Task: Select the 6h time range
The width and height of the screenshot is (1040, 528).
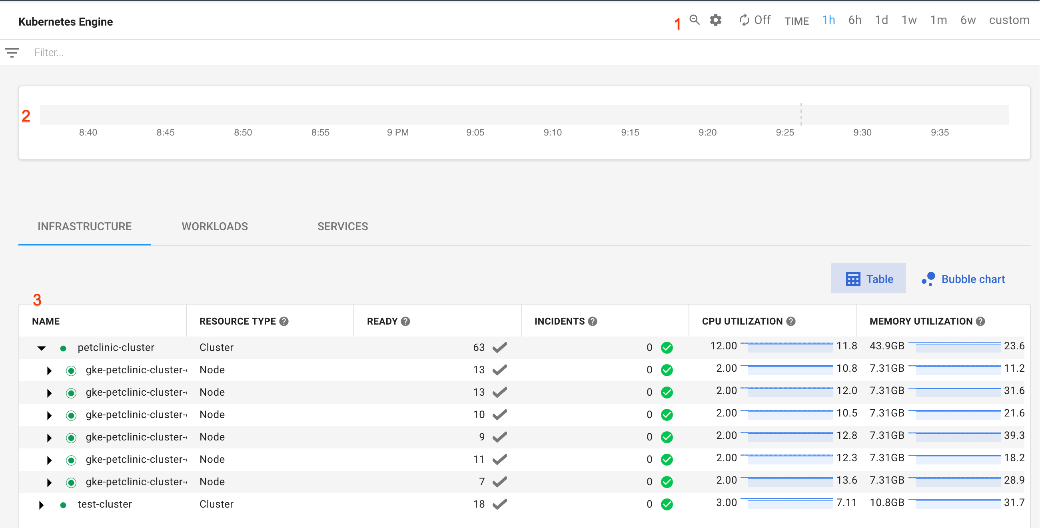Action: pos(855,20)
